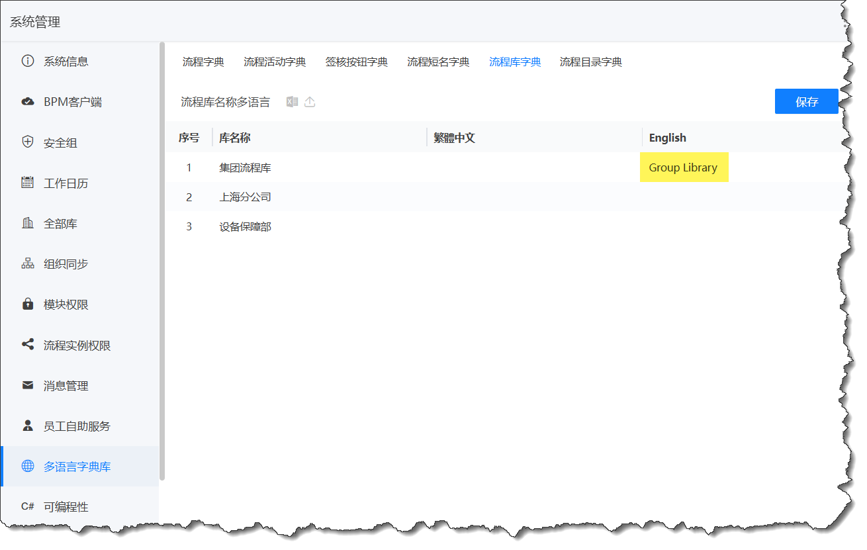Switch to the 流程目录字典 tab
Image resolution: width=867 pixels, height=550 pixels.
591,61
